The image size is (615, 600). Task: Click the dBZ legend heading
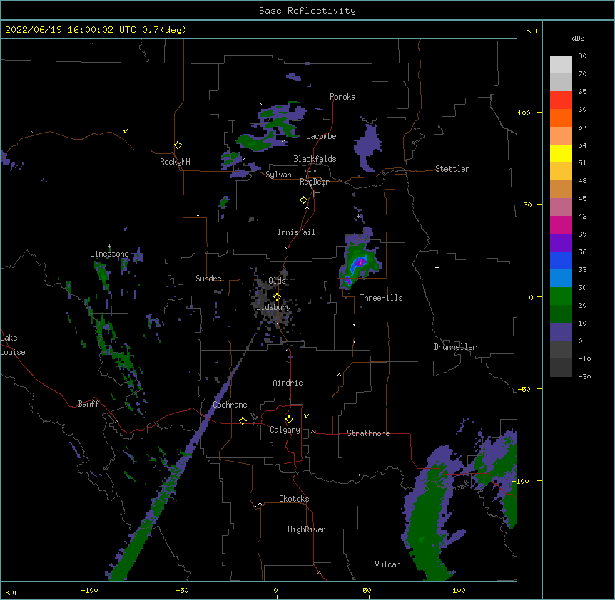[578, 38]
